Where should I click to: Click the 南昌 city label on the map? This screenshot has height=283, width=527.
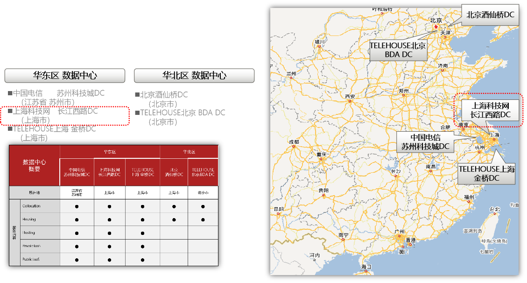tap(430, 166)
